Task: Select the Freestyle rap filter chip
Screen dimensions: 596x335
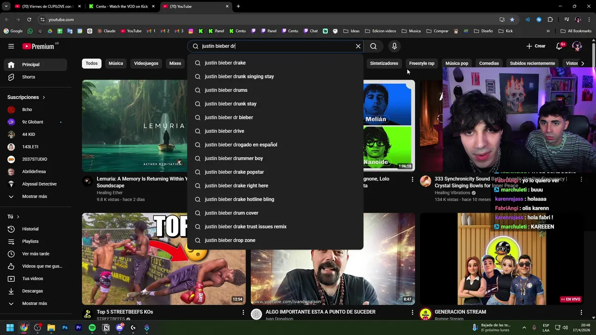Action: tap(422, 63)
